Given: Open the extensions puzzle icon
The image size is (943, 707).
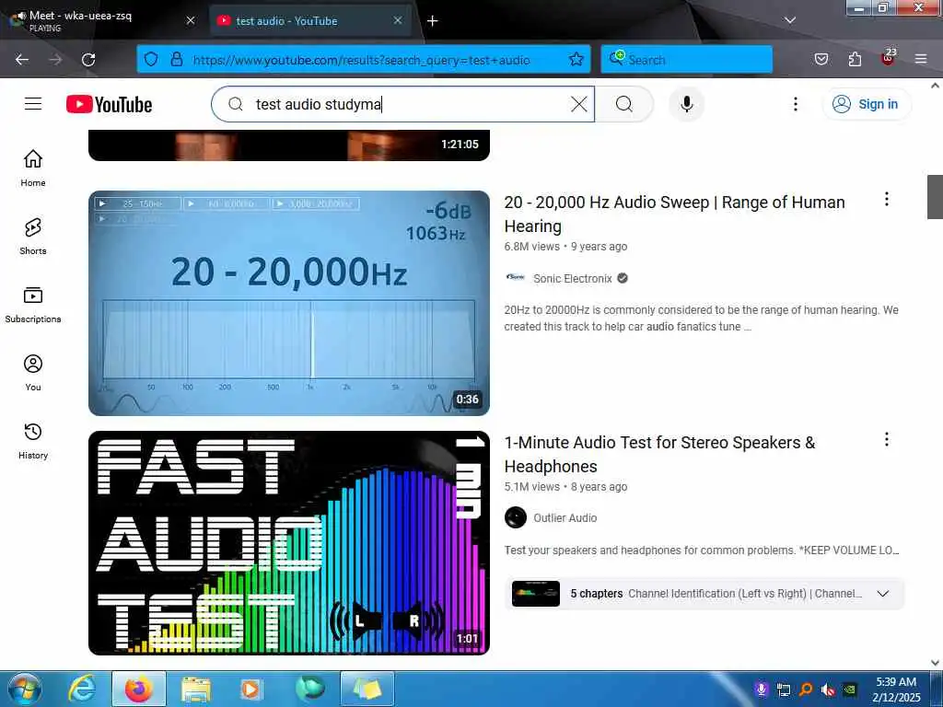Looking at the screenshot, I should tap(855, 59).
